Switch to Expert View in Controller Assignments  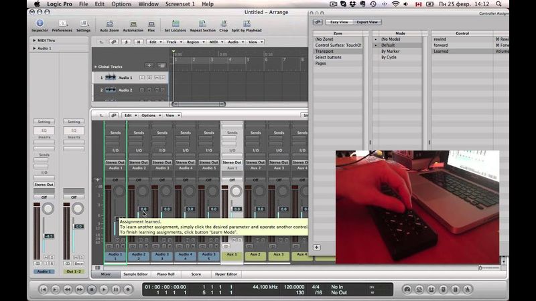point(366,22)
